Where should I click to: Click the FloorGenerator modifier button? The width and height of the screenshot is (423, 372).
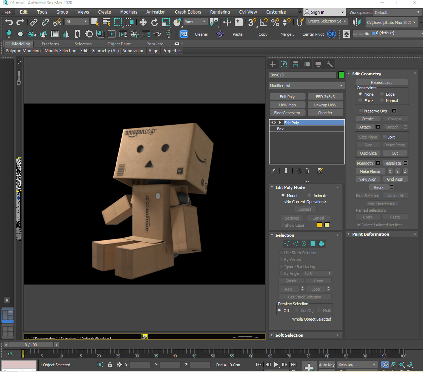(287, 112)
